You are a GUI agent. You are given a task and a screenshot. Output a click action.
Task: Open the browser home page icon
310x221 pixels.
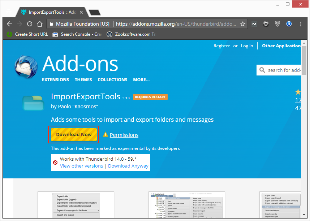coord(40,24)
